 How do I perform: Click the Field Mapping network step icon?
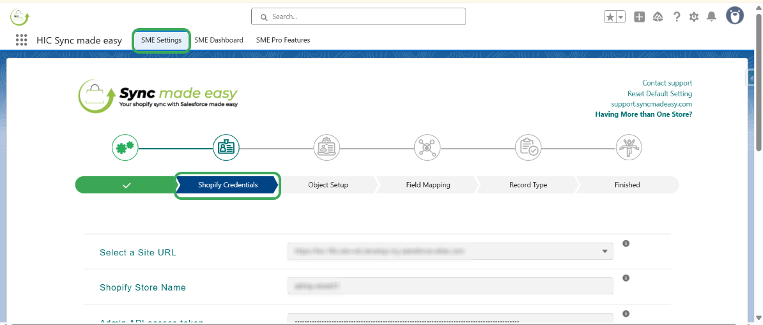click(428, 147)
